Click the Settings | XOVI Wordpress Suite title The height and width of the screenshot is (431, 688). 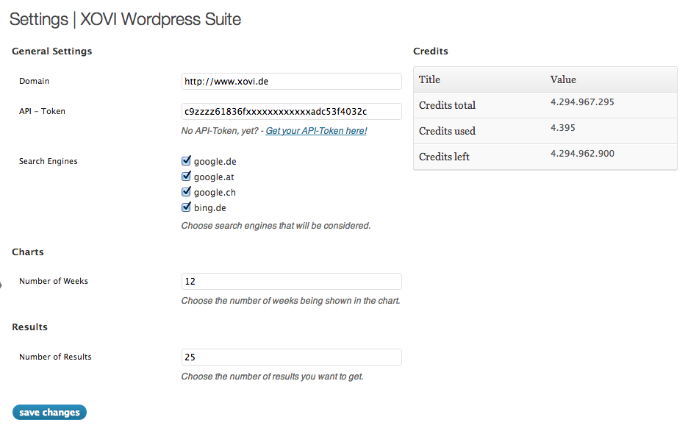[x=126, y=19]
